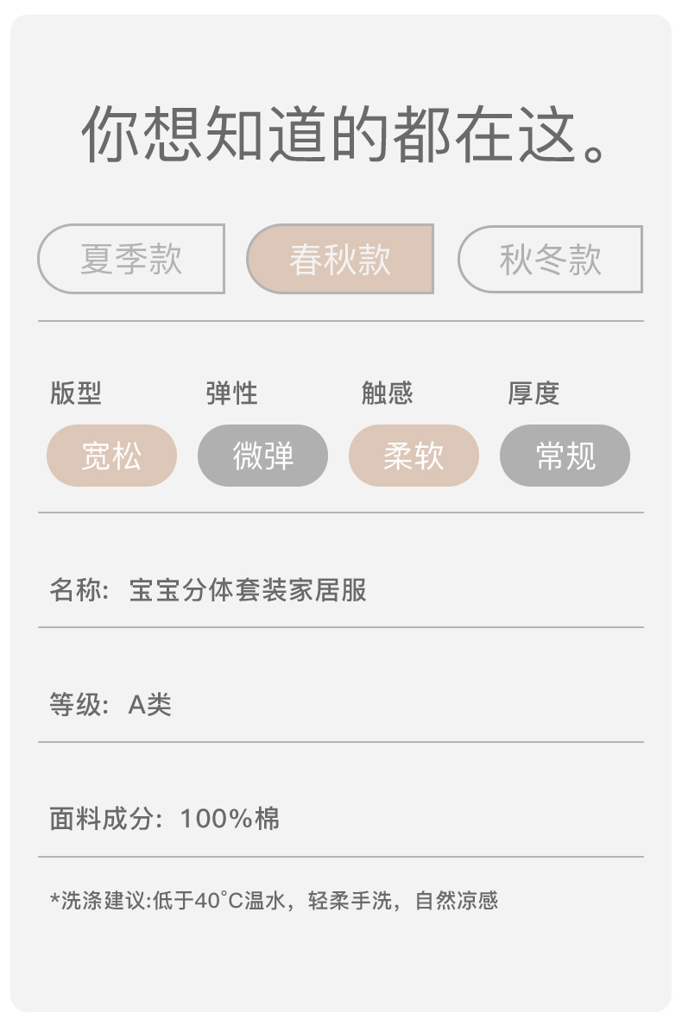Click the 厚度 label
682x1019 pixels.
pyautogui.click(x=534, y=393)
